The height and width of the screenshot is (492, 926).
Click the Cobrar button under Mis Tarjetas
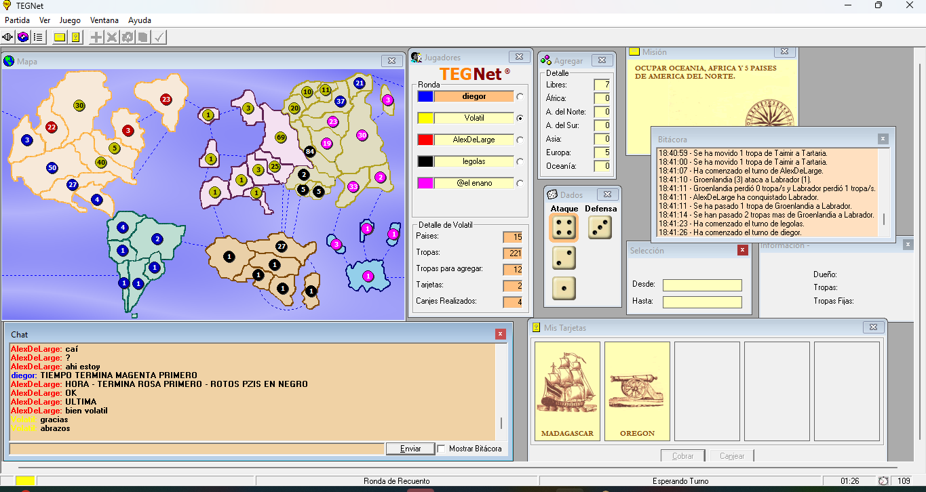(x=682, y=456)
